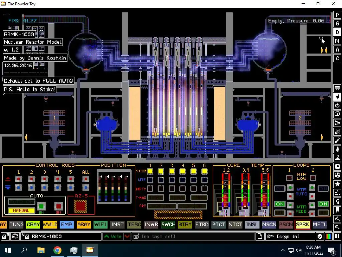Toggle sand effect P quick option

[x=337, y=15]
